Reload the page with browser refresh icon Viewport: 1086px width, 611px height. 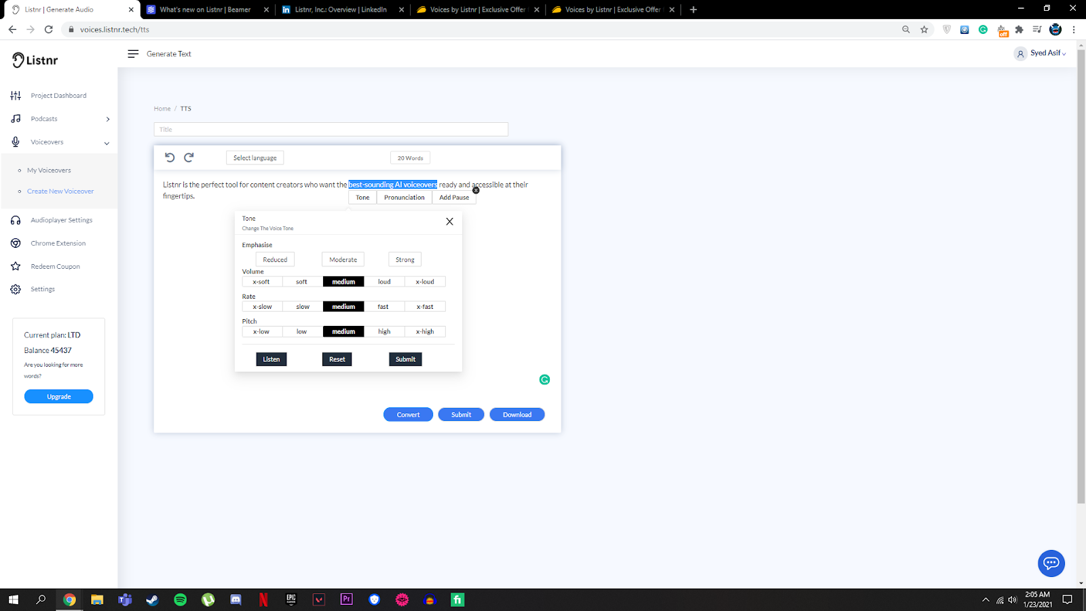(x=49, y=29)
